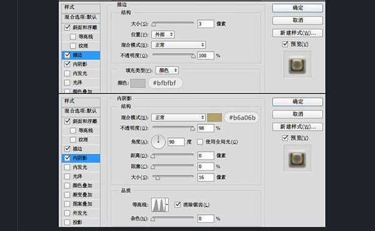Enable 颜色叠加 in the lower dialog
375x231 pixels.
[x=67, y=185]
